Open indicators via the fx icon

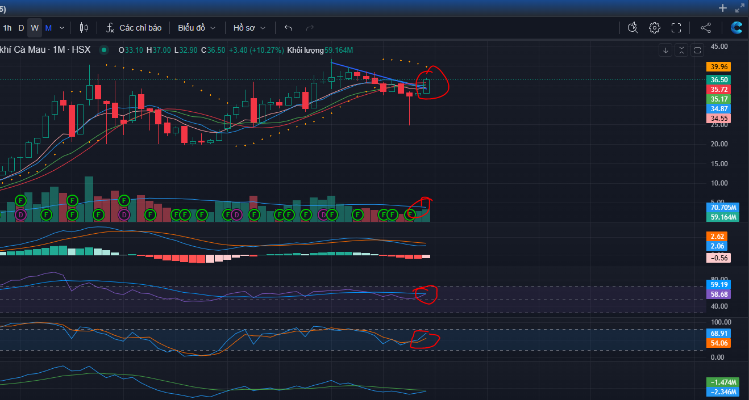[x=110, y=27]
